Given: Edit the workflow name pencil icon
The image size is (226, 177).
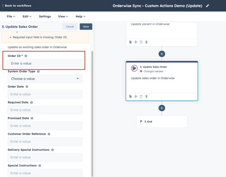Looking at the screenshot, I should click(x=207, y=6).
